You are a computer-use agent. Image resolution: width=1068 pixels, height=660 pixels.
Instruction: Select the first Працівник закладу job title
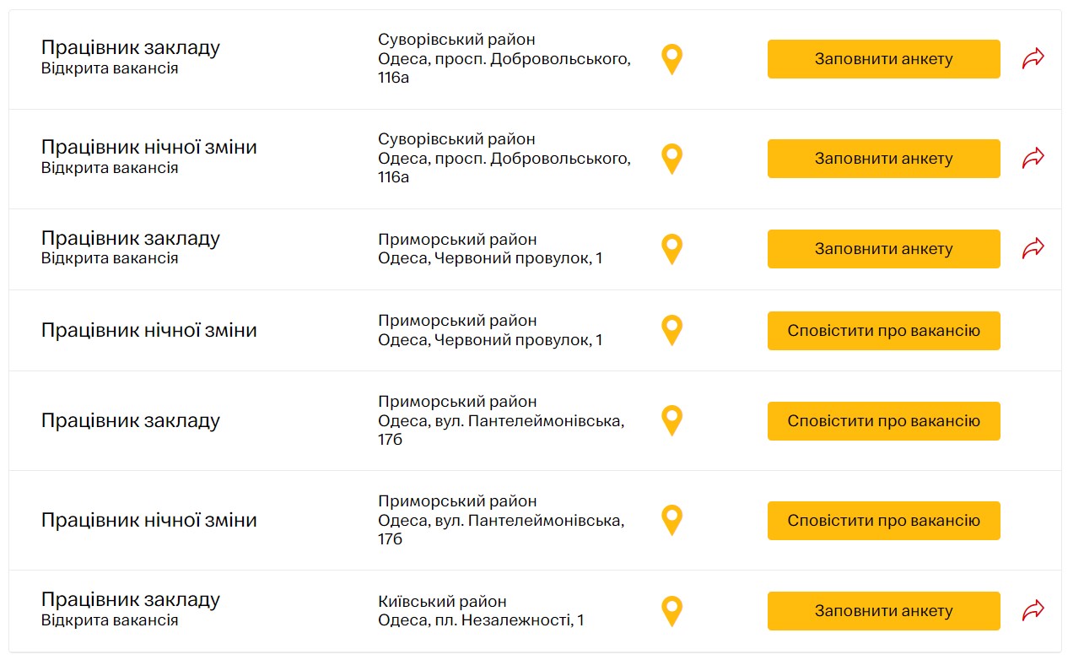[x=131, y=47]
